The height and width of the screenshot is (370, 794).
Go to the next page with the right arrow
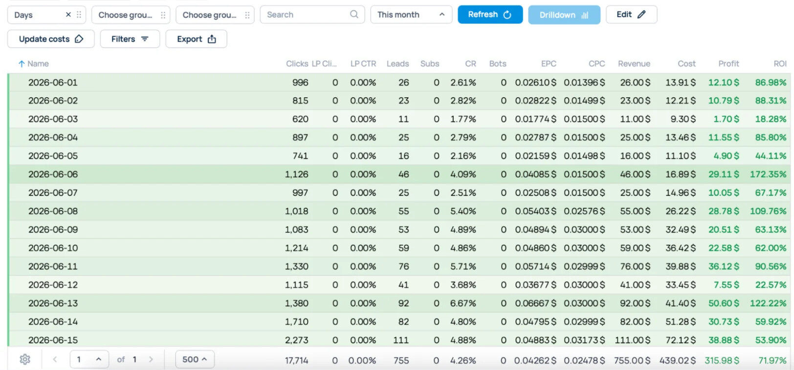coord(151,359)
